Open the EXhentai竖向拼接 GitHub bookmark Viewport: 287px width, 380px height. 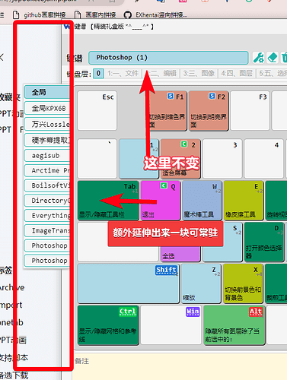click(x=155, y=15)
